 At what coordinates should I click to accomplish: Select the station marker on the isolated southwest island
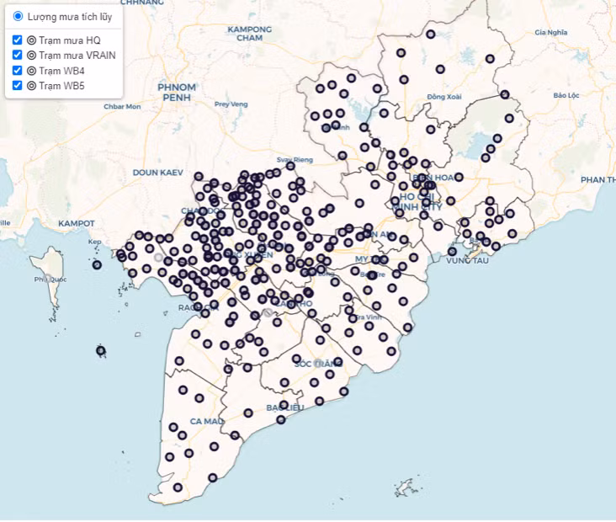(x=101, y=350)
